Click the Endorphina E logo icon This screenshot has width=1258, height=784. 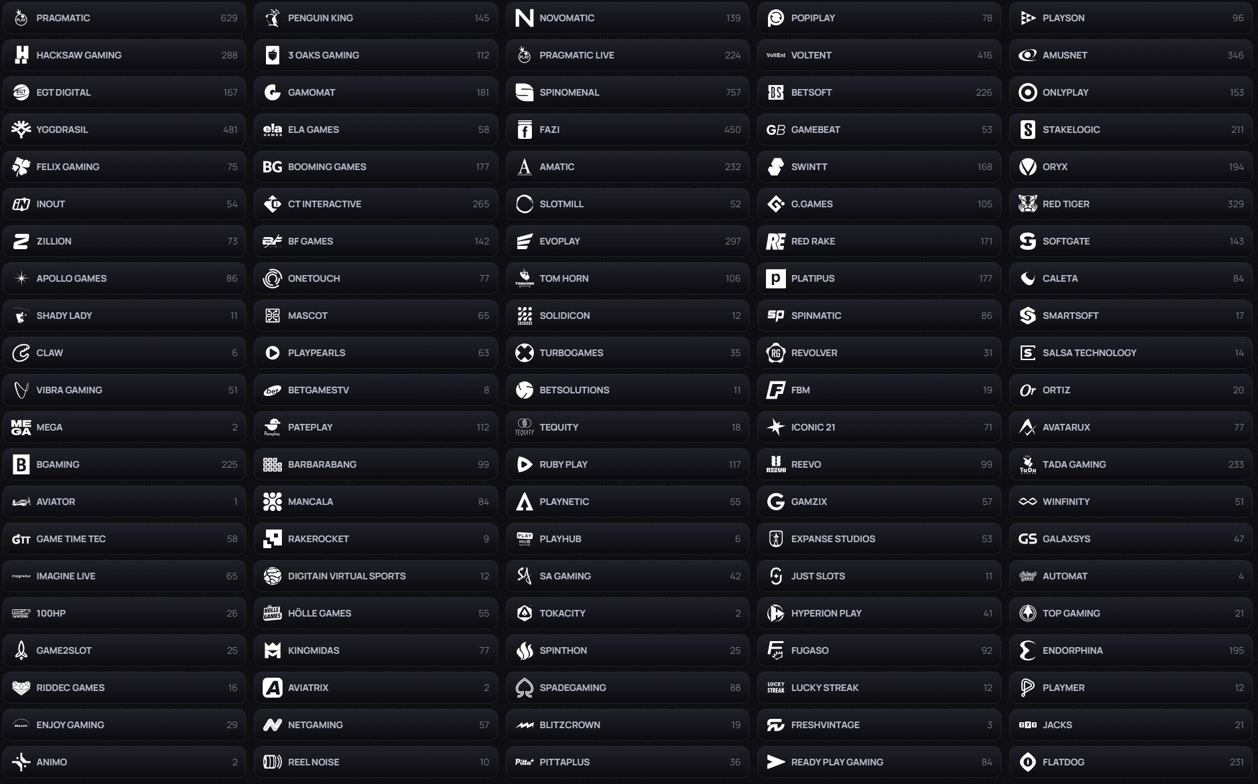(x=1028, y=650)
